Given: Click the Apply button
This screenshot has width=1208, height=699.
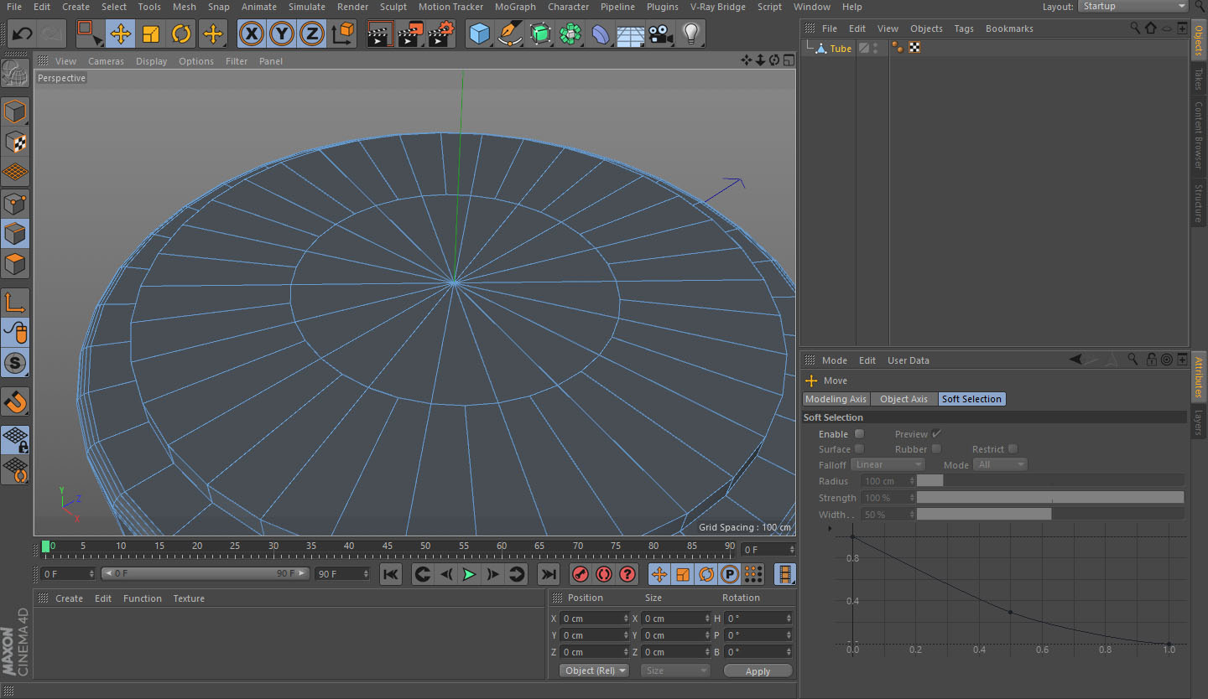Looking at the screenshot, I should click(x=758, y=671).
